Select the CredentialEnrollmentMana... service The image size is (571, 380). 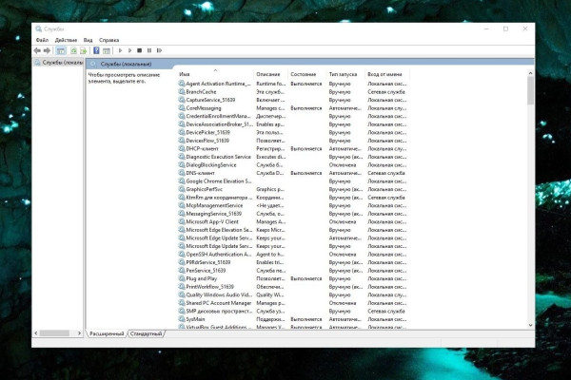292,116
